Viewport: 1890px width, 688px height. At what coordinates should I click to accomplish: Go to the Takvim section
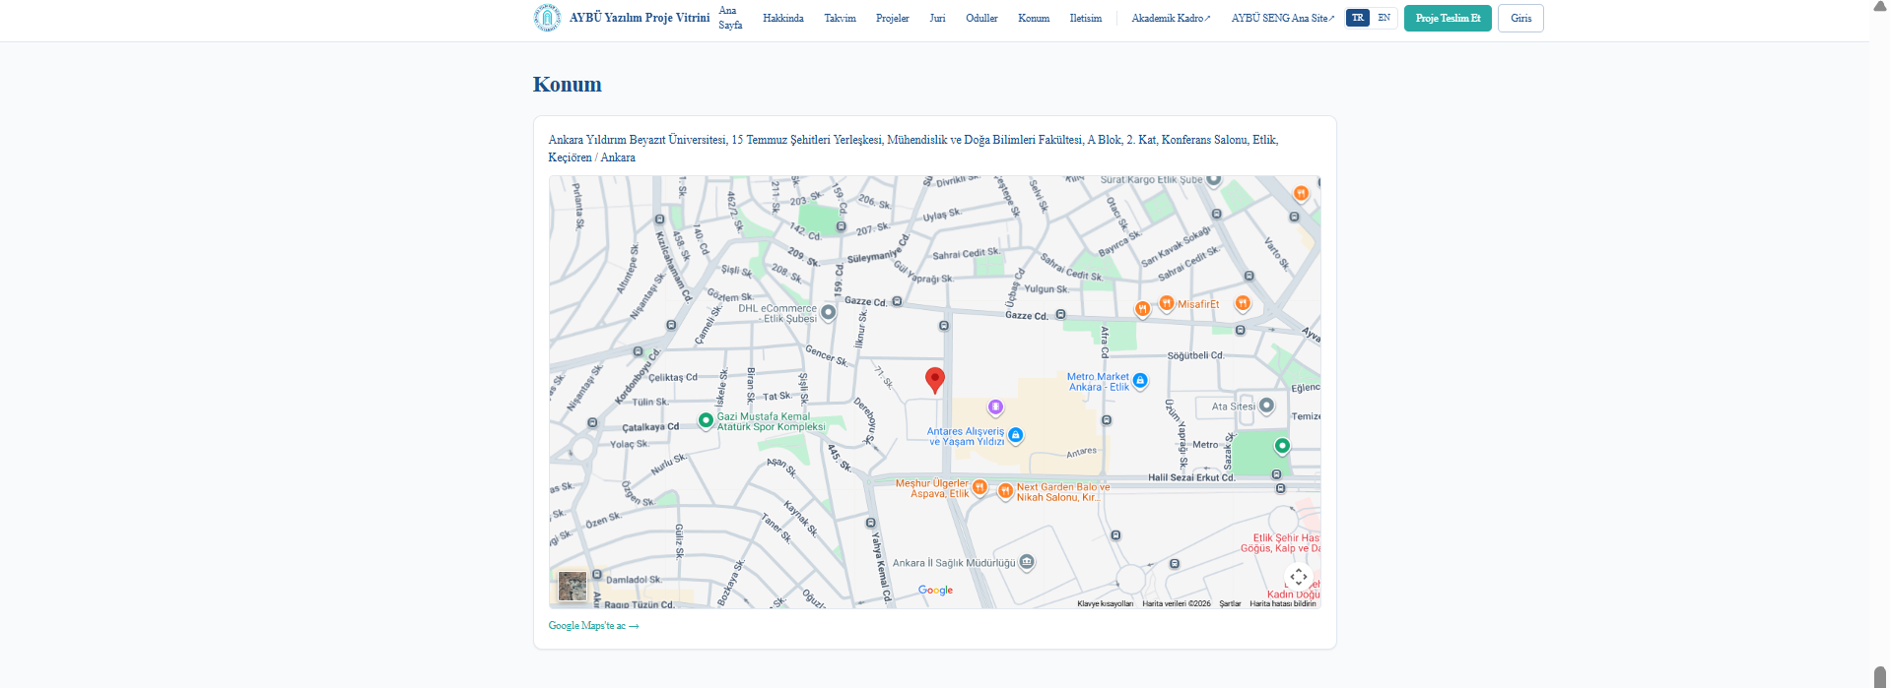(x=840, y=18)
